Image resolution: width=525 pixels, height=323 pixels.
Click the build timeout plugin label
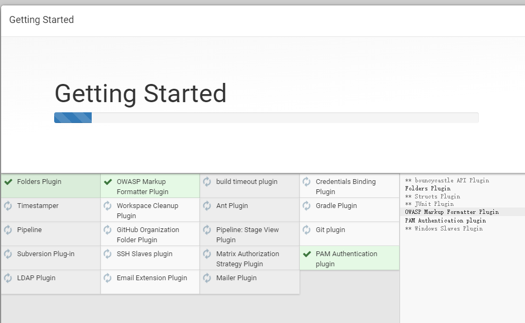[247, 182]
